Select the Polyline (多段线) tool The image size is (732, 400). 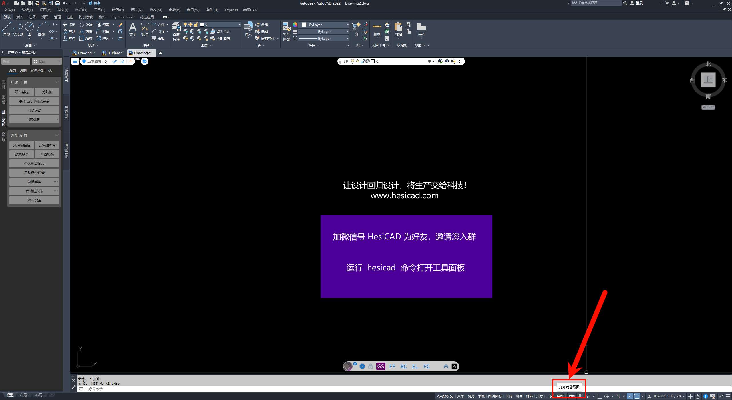[18, 29]
